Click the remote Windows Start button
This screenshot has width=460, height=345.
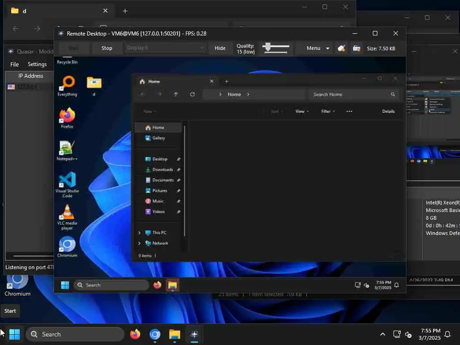(x=65, y=285)
